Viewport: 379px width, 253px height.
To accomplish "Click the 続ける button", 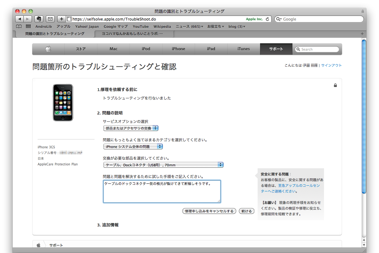I will click(247, 211).
